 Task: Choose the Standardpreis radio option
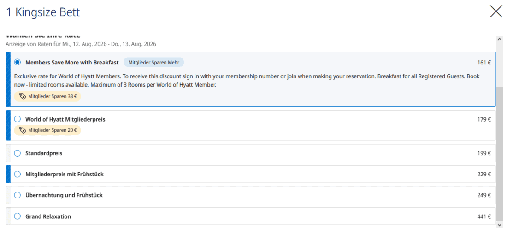(x=18, y=153)
